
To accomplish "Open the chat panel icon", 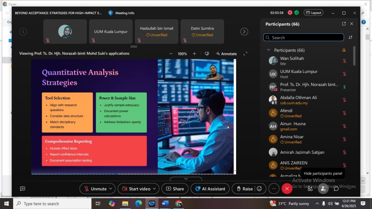I will [x=336, y=189].
